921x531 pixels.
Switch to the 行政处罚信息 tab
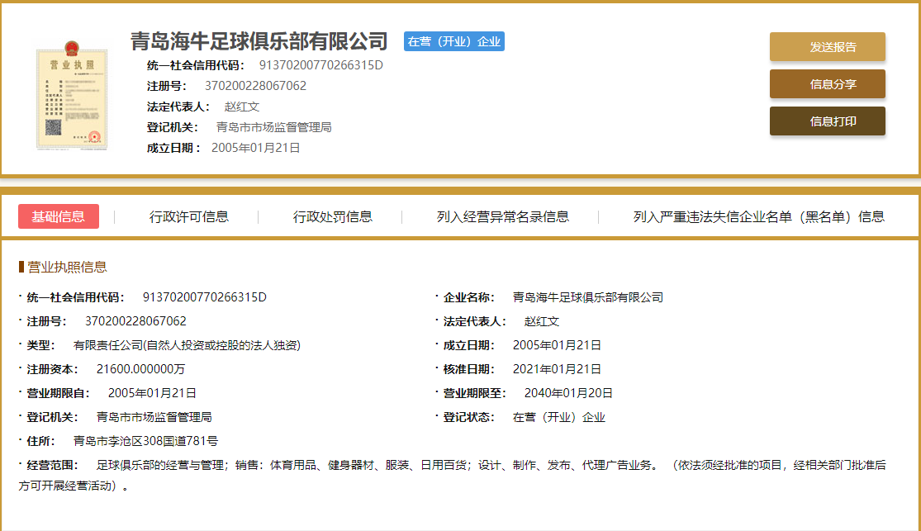point(335,216)
